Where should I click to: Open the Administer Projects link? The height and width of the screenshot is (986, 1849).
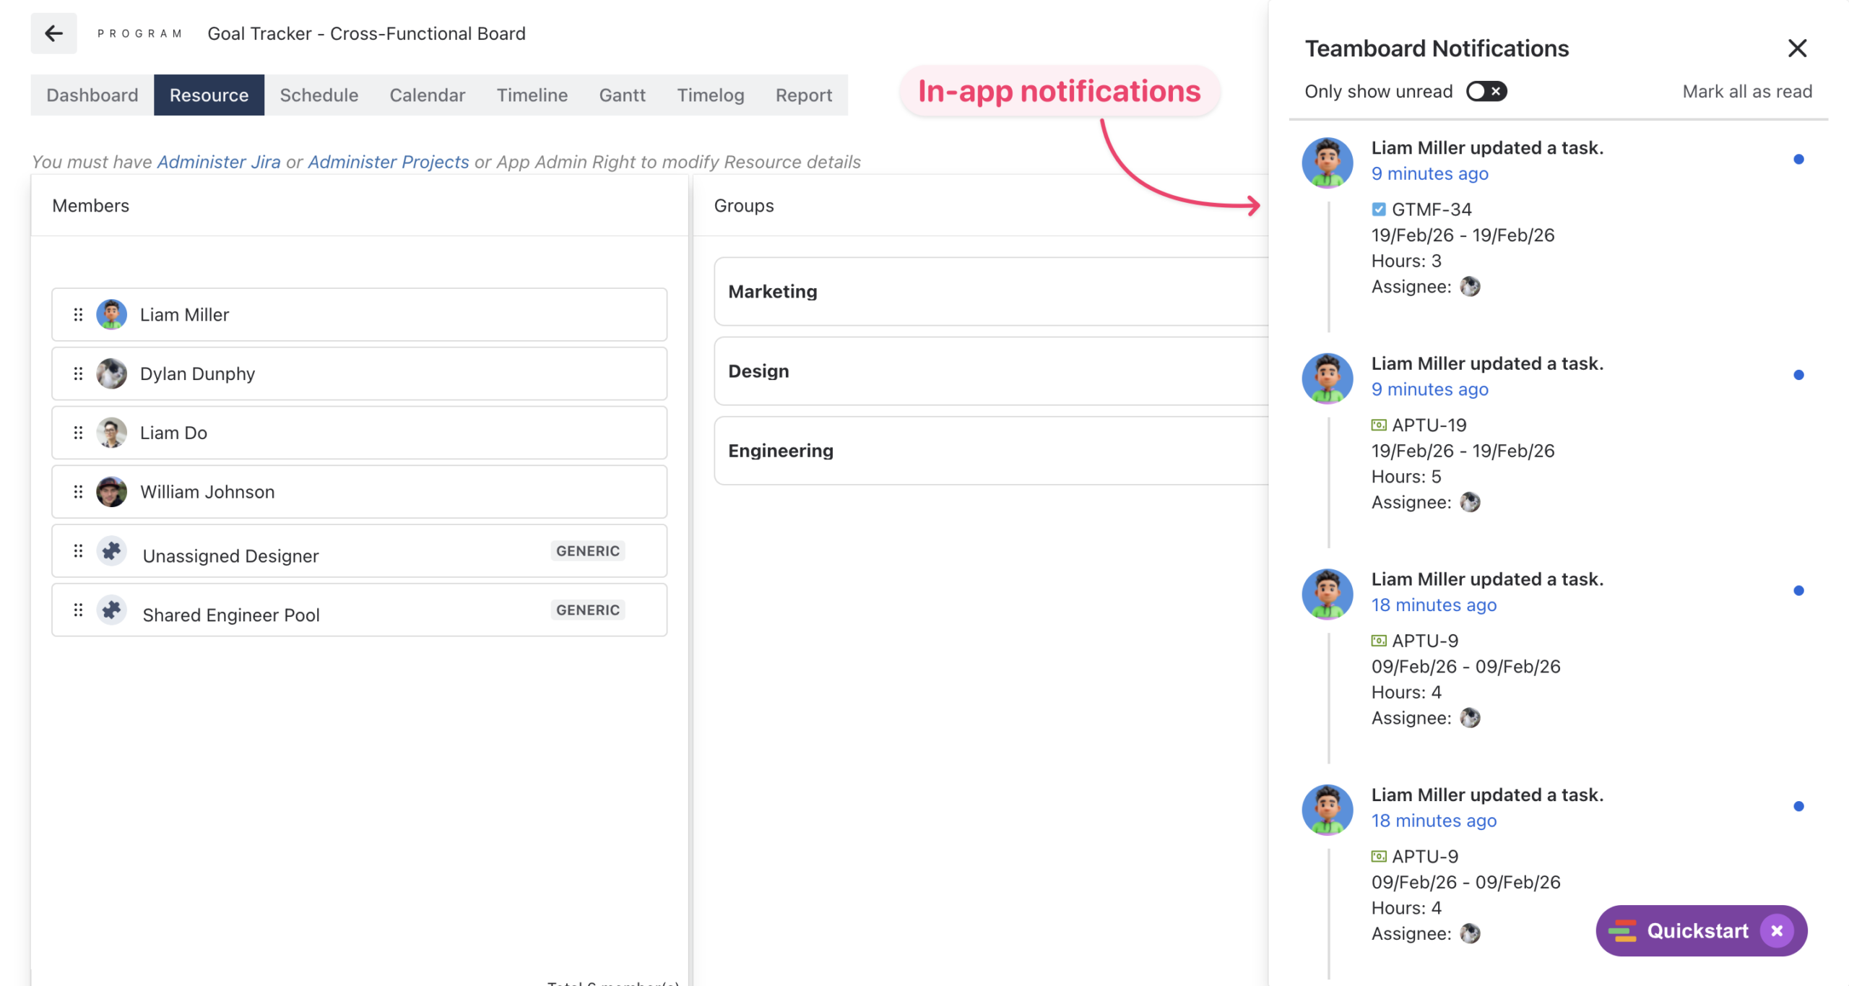tap(389, 162)
